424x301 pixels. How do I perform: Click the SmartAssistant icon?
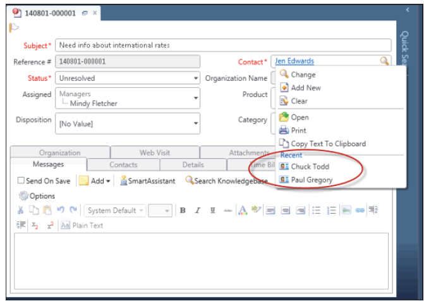[x=124, y=181]
